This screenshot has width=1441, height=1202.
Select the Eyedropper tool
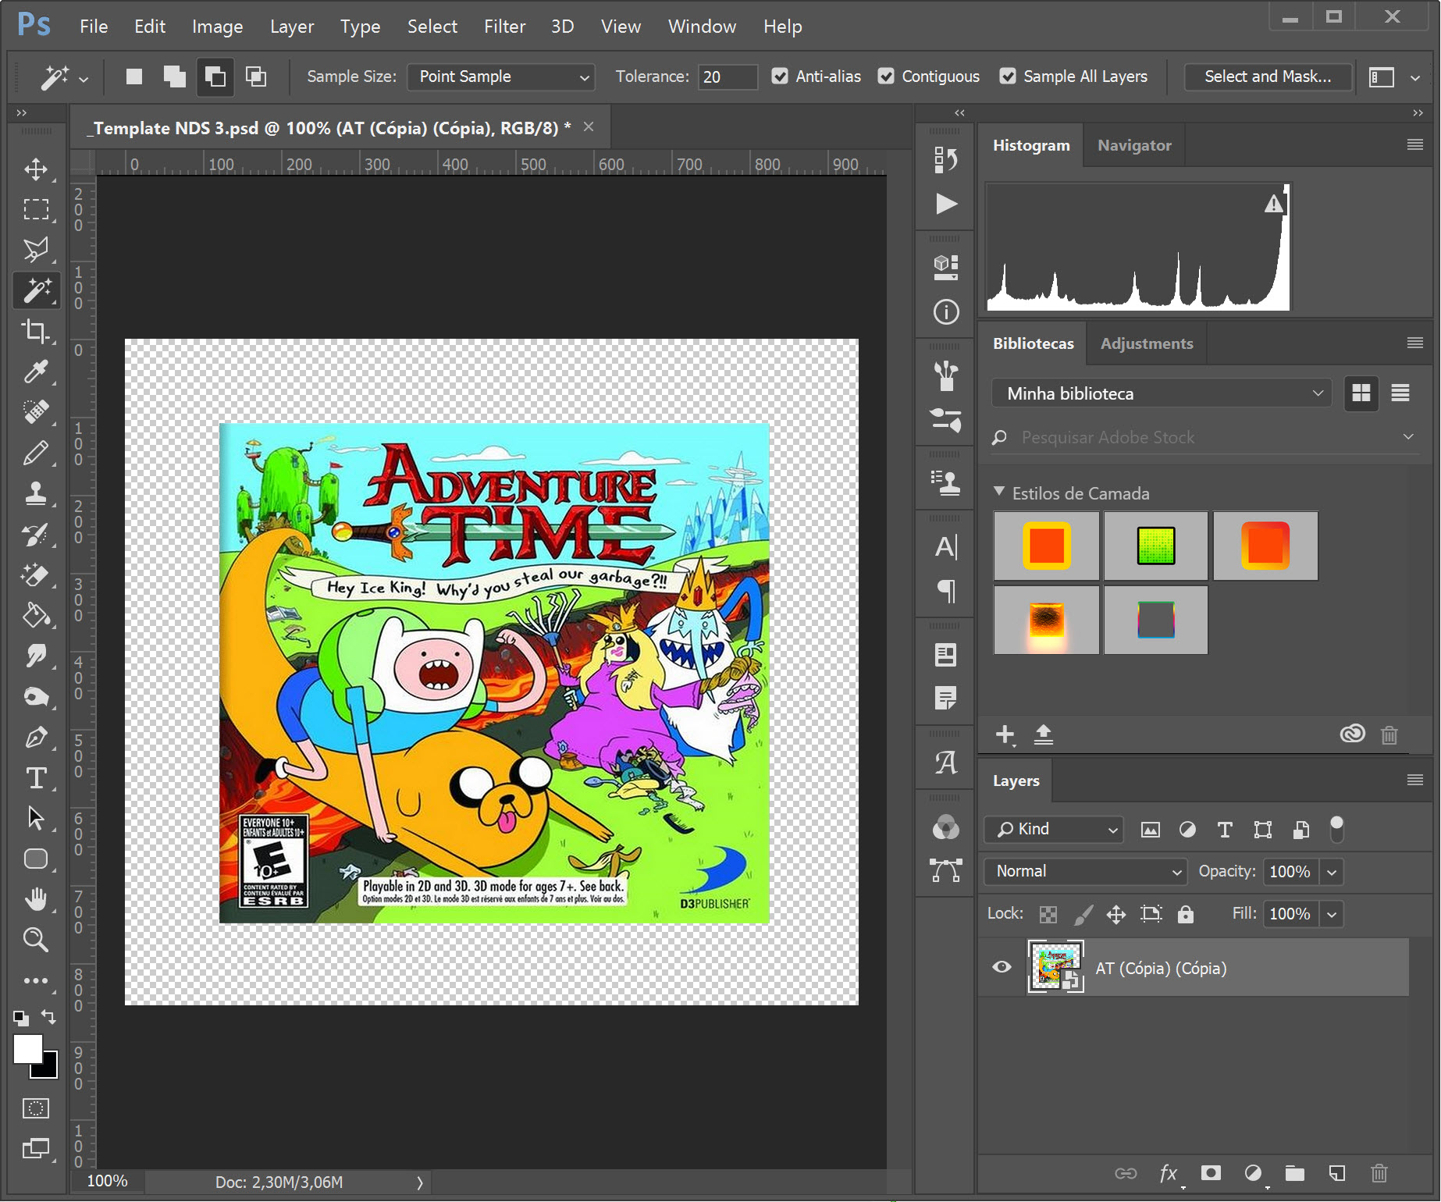pyautogui.click(x=36, y=372)
